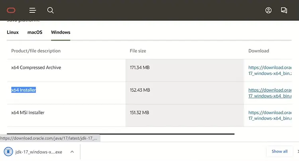The height and width of the screenshot is (161, 299).
Task: Click the x64 Installer download link
Action: [270, 93]
